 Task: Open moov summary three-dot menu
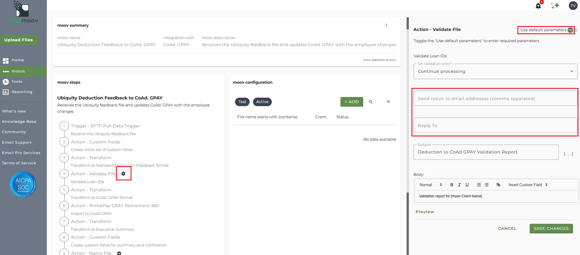pyautogui.click(x=386, y=25)
